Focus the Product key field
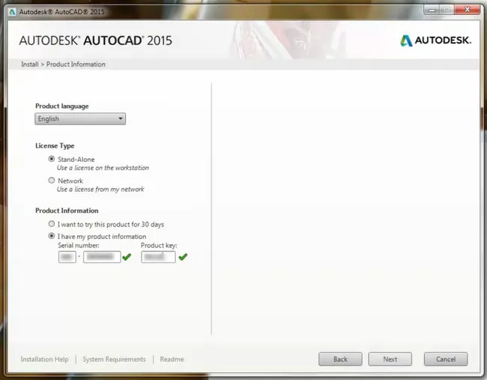 coord(158,257)
